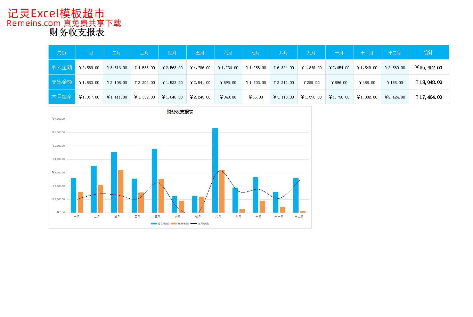The image size is (473, 317).
Task: Click expense cell ¥2,541.00 for 五月
Action: (x=200, y=82)
